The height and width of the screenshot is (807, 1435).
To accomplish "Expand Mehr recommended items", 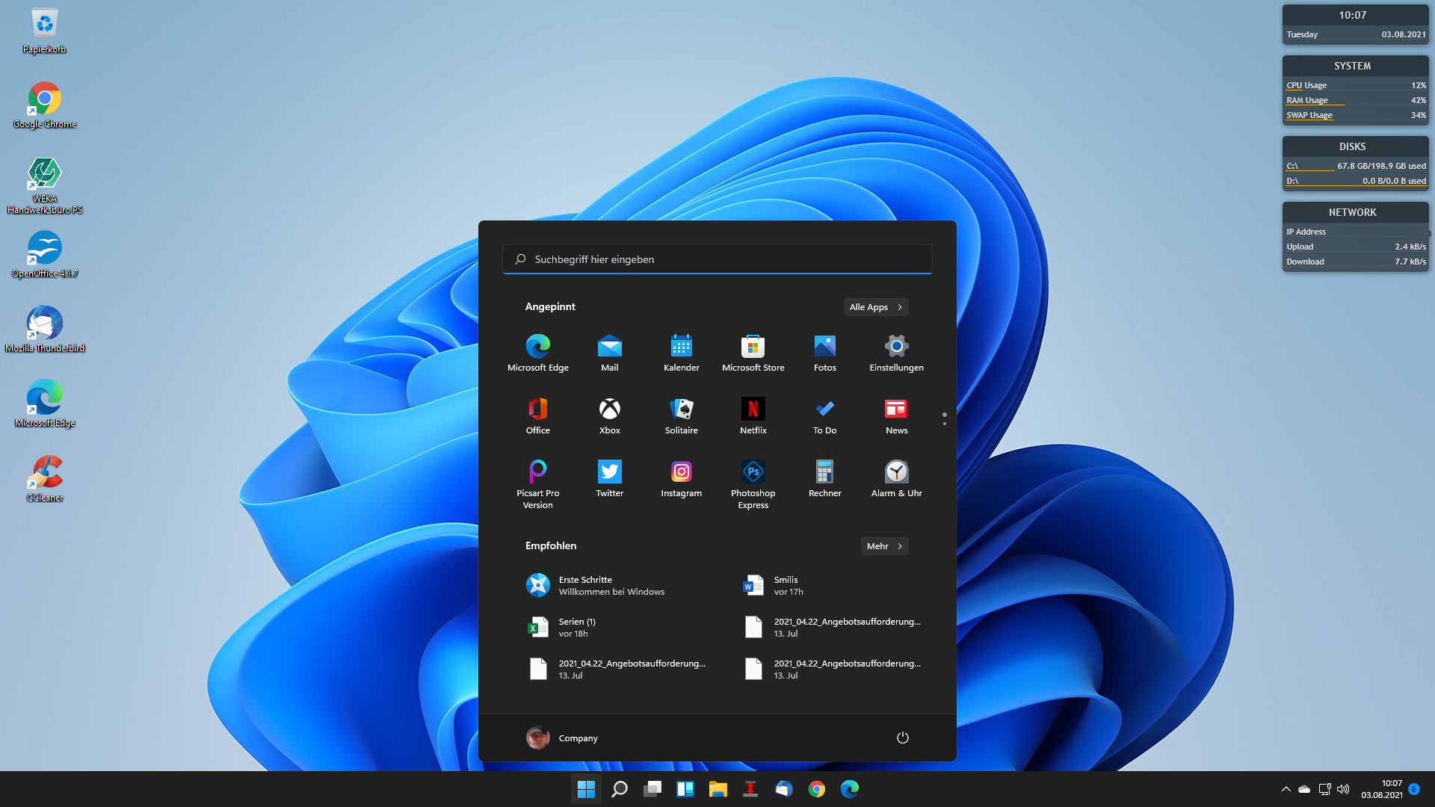I will 885,546.
